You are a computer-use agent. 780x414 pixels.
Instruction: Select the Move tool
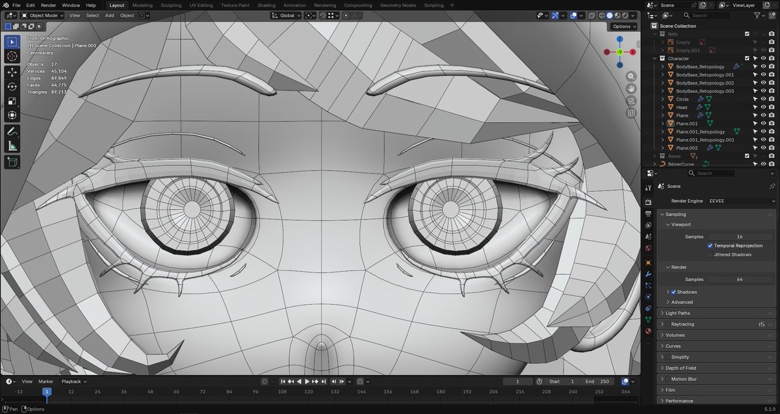[x=12, y=72]
